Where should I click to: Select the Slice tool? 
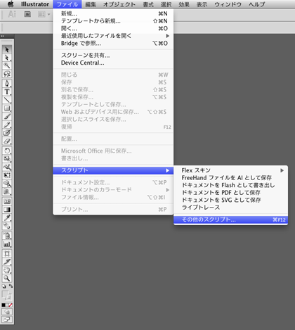(x=7, y=262)
